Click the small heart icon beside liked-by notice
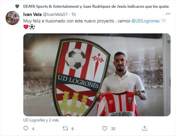Image resolution: width=177 pixels, height=136 pixels. (x=17, y=6)
